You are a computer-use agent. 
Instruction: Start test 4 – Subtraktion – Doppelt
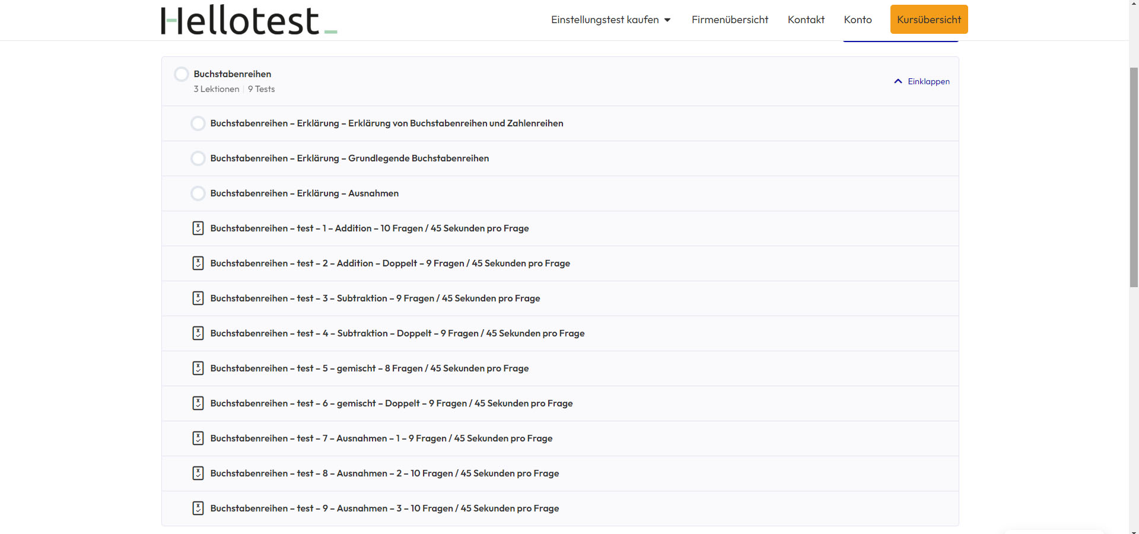(397, 333)
